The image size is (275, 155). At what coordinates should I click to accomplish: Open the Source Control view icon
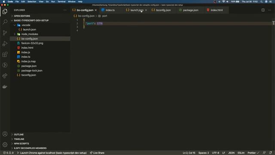coord(5,33)
